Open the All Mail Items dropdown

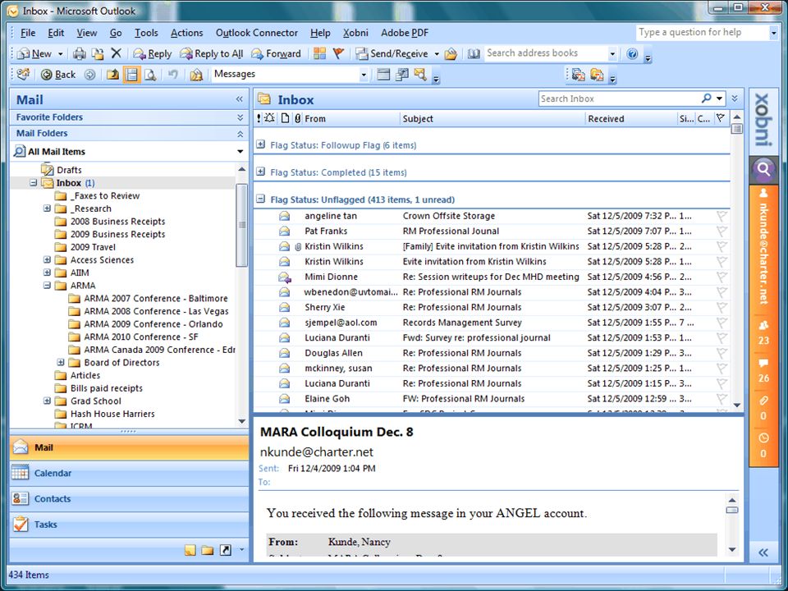[241, 151]
